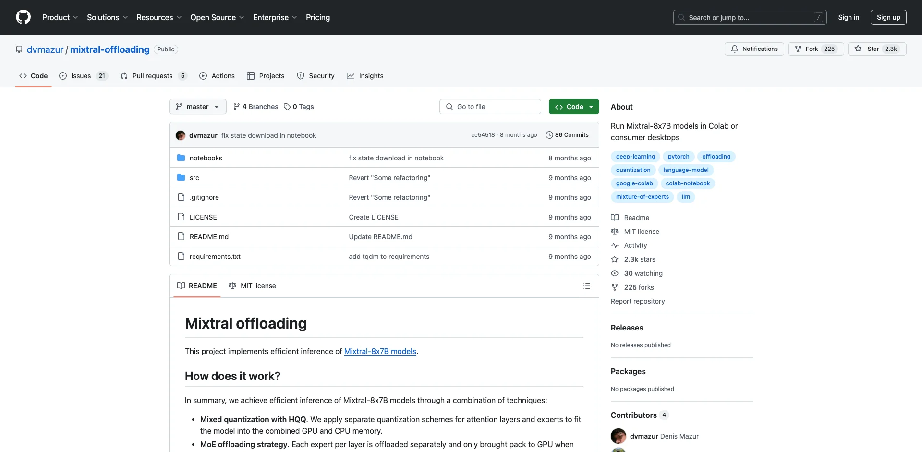Open the Contributors section heading
Screen dimensions: 922x452
(634, 415)
